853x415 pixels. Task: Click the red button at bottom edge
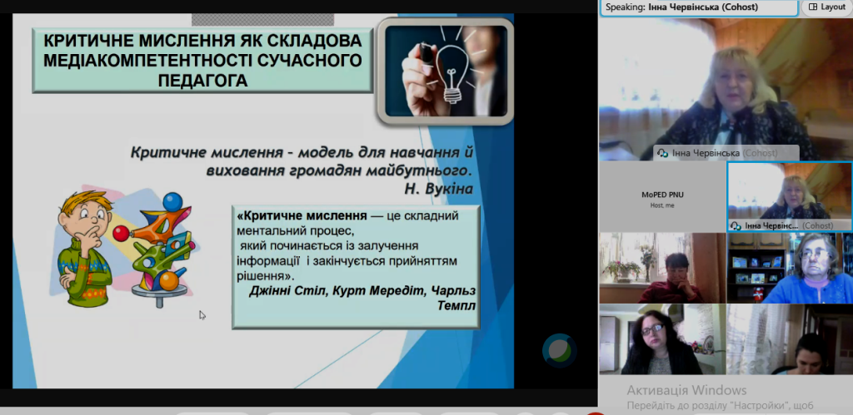tap(593, 412)
